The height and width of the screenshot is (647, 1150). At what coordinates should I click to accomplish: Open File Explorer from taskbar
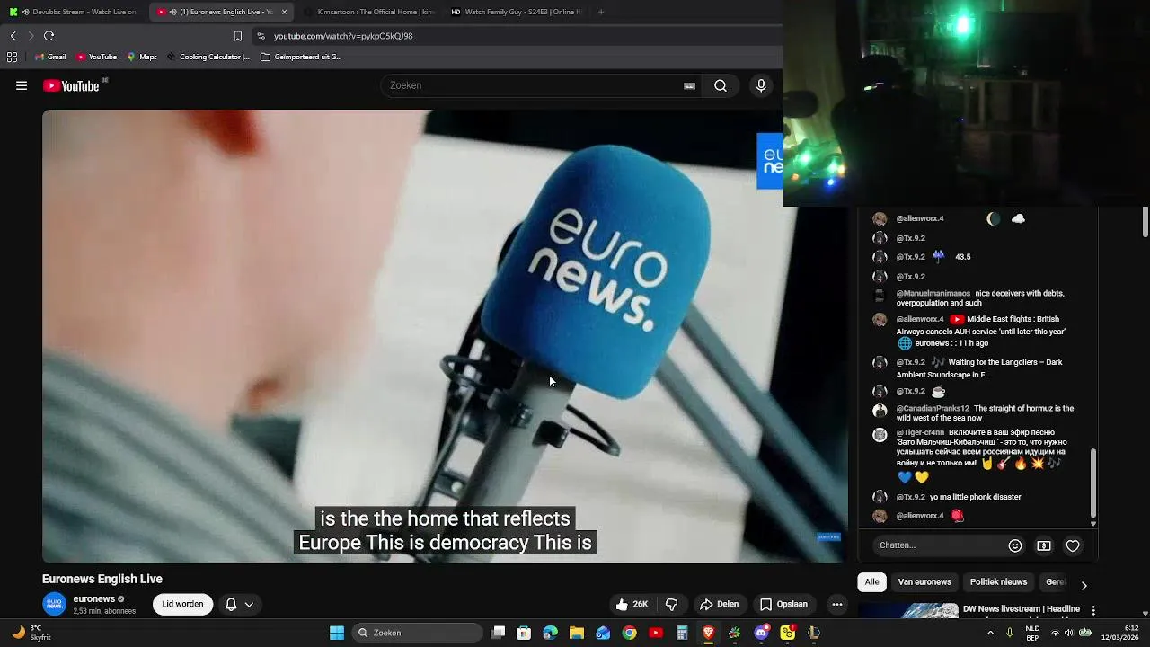click(x=577, y=633)
